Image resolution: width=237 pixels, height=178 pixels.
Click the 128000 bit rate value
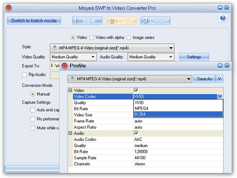141,152
